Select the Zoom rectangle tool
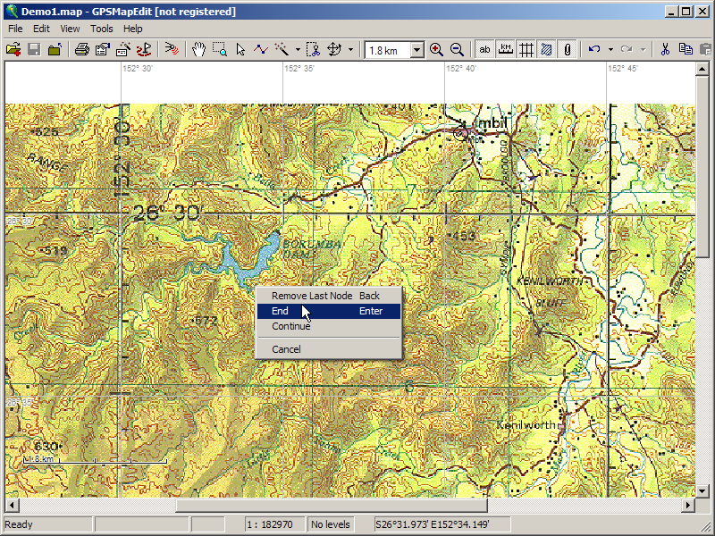This screenshot has height=536, width=715. (219, 50)
